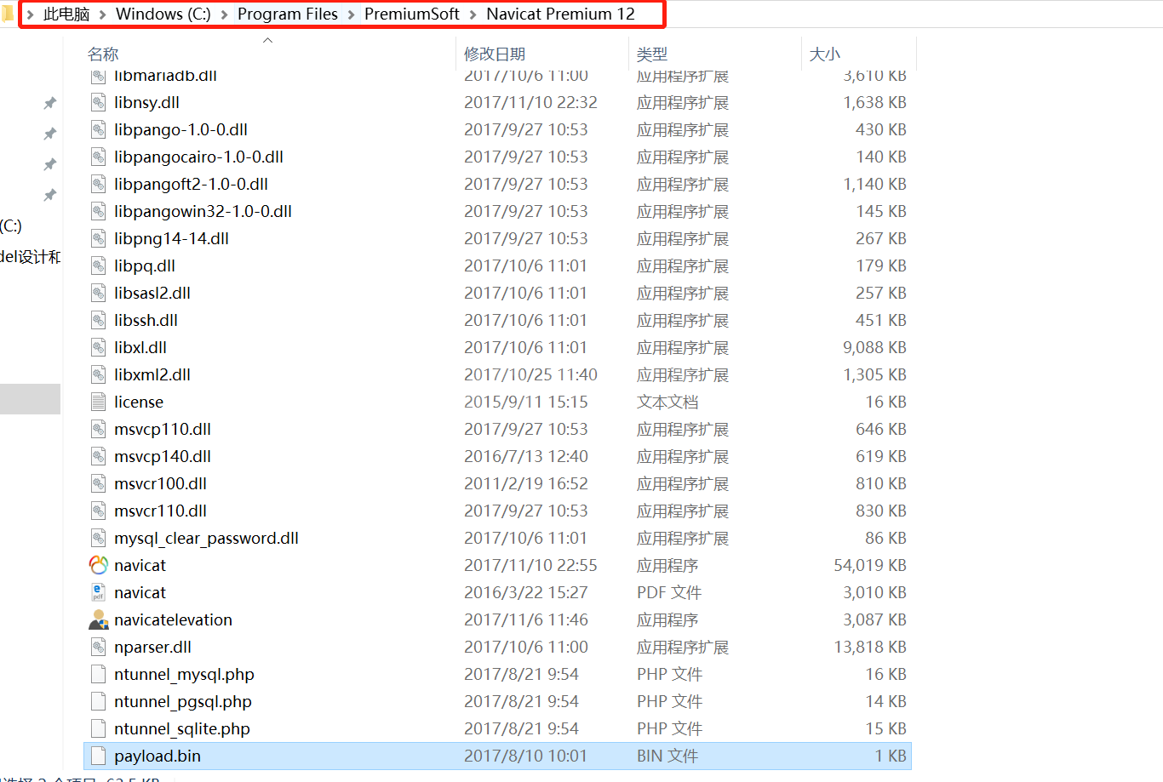Image resolution: width=1163 pixels, height=782 pixels.
Task: Click the PDF 文件 type cell
Action: tap(669, 592)
